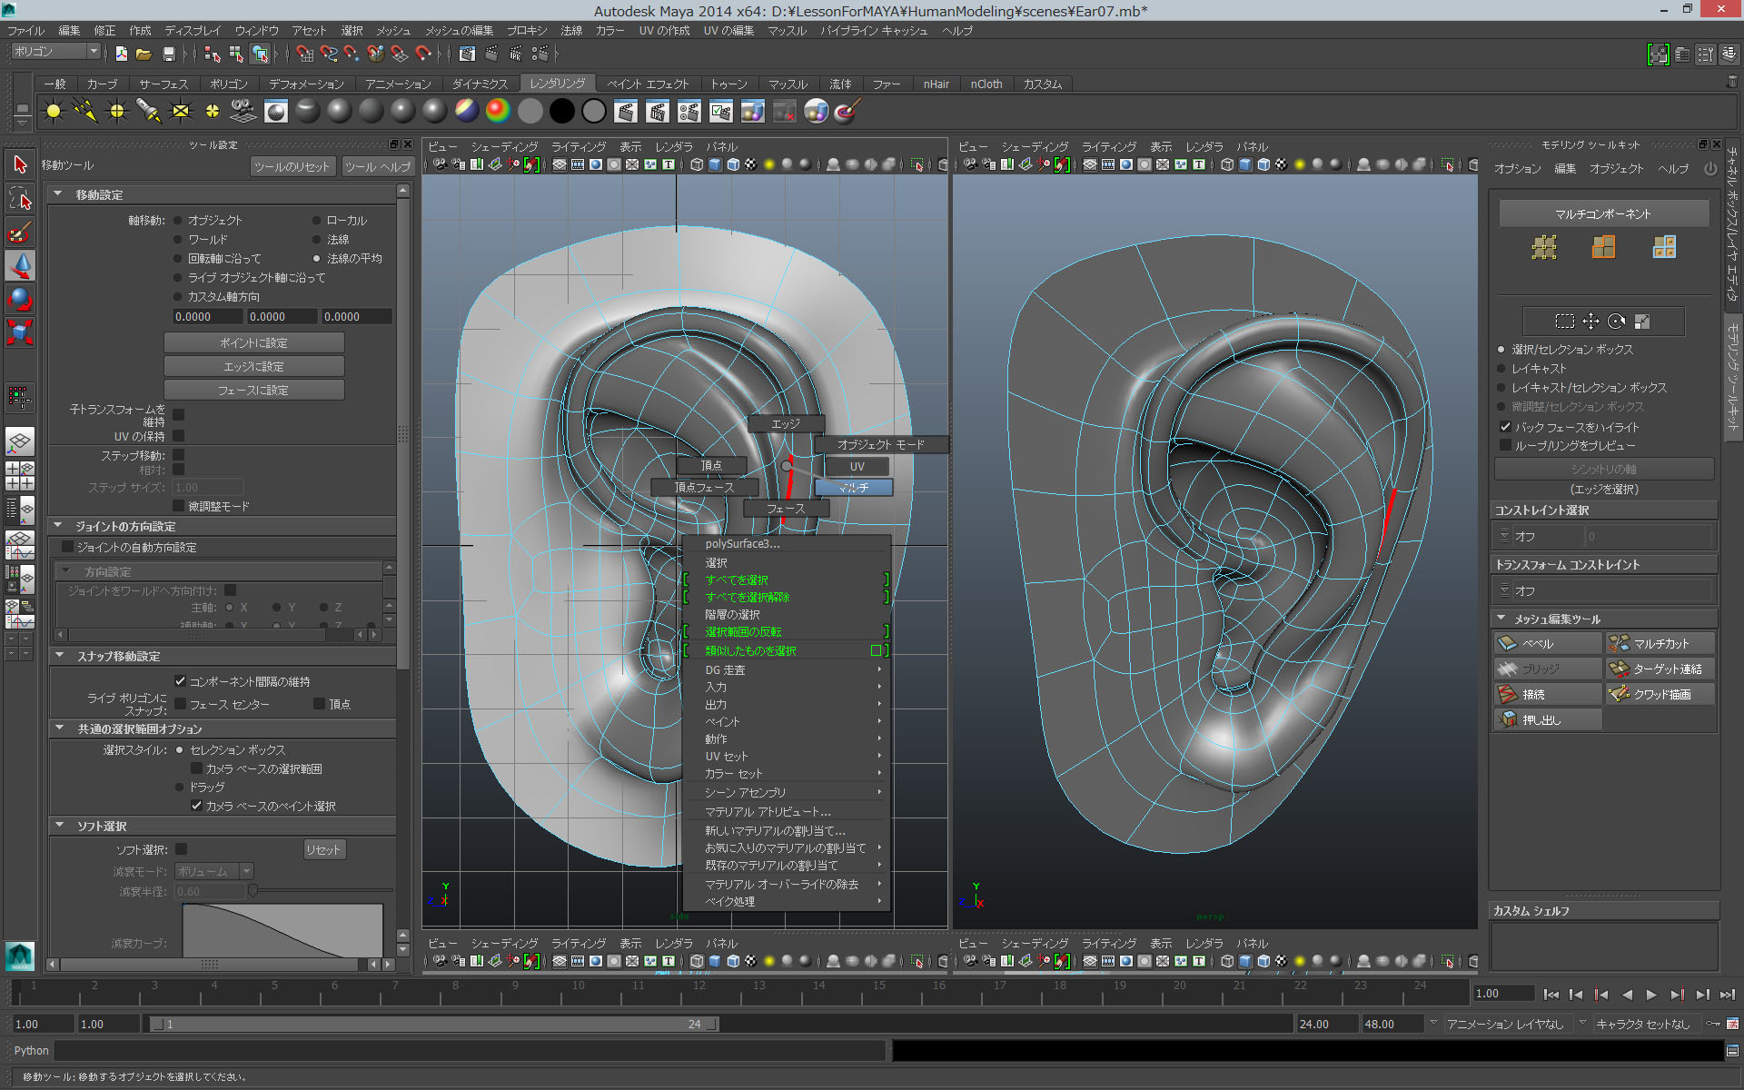This screenshot has width=1744, height=1090.
Task: Click the Tool Help button
Action: (x=378, y=166)
